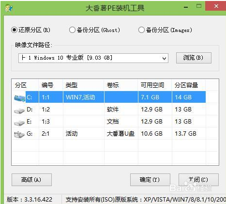Click the 卷标 column header
The width and height of the screenshot is (226, 204).
[x=113, y=85]
